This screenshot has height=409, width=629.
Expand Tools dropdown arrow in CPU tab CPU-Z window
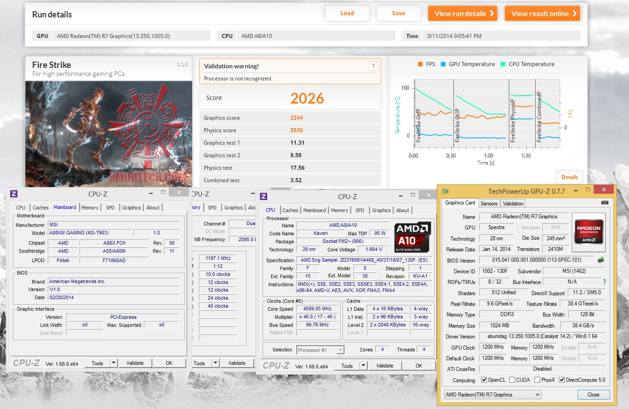(x=363, y=366)
